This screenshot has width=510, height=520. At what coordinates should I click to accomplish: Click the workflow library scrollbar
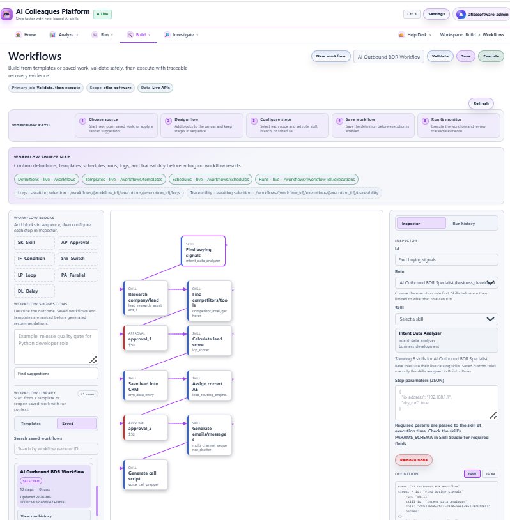coord(97,501)
